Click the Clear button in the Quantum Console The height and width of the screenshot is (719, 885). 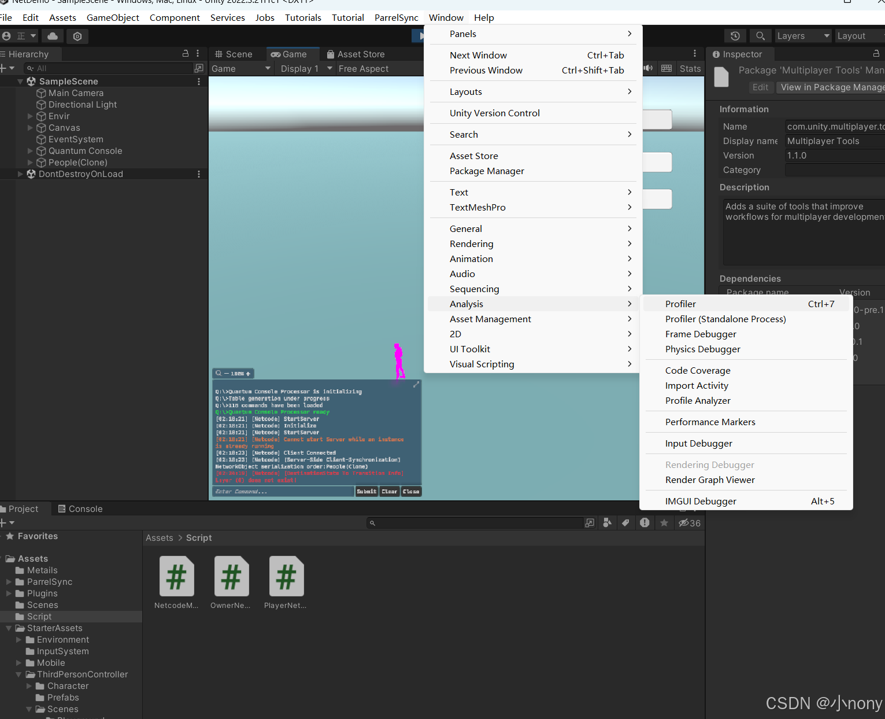coord(389,491)
